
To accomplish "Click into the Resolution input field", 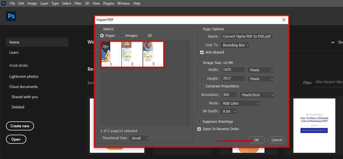I will 229,95.
